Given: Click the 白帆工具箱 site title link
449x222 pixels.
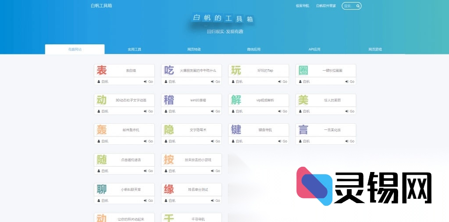Looking at the screenshot, I should click(101, 5).
